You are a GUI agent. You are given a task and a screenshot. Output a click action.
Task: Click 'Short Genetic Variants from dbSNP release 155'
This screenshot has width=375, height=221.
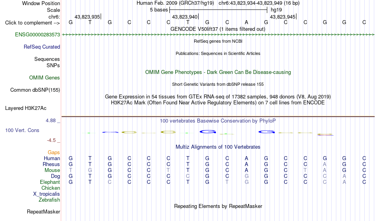pyautogui.click(x=218, y=84)
